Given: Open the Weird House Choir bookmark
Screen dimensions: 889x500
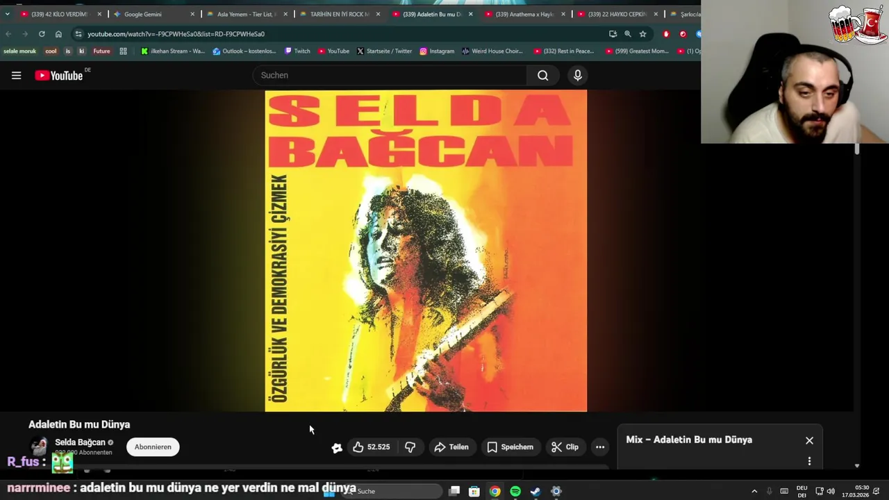Looking at the screenshot, I should pyautogui.click(x=492, y=51).
